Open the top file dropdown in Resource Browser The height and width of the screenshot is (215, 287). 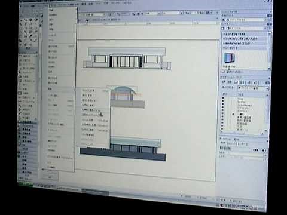click(246, 20)
